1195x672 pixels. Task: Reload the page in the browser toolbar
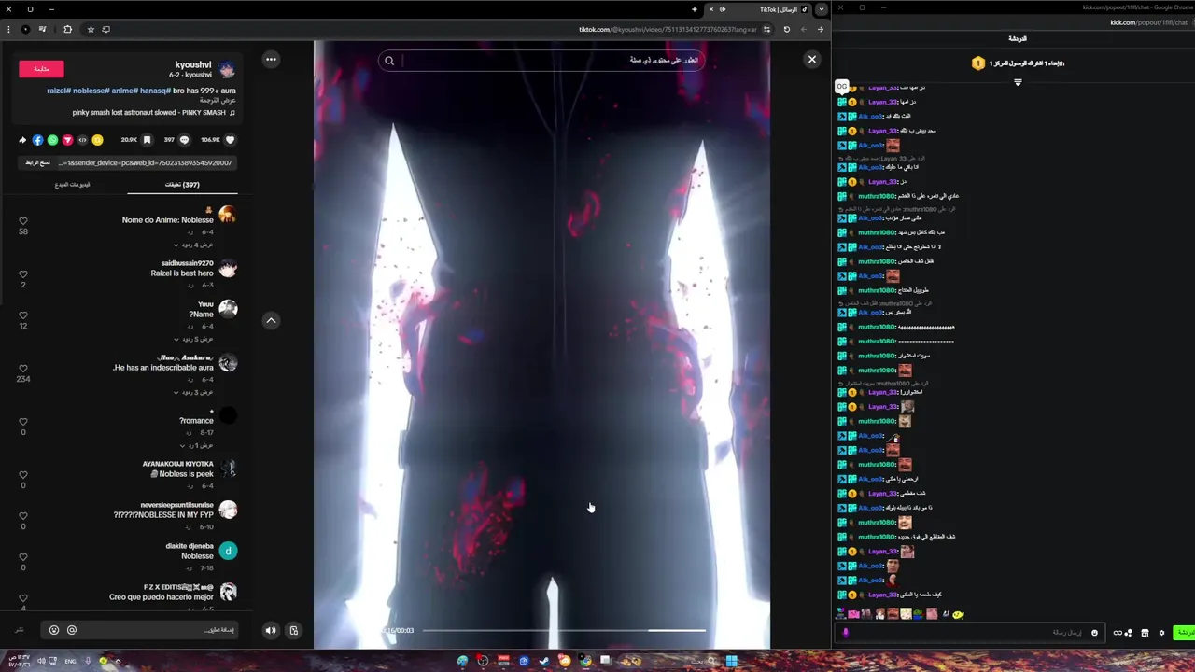coord(786,29)
